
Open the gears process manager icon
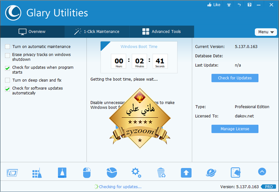click(x=136, y=172)
